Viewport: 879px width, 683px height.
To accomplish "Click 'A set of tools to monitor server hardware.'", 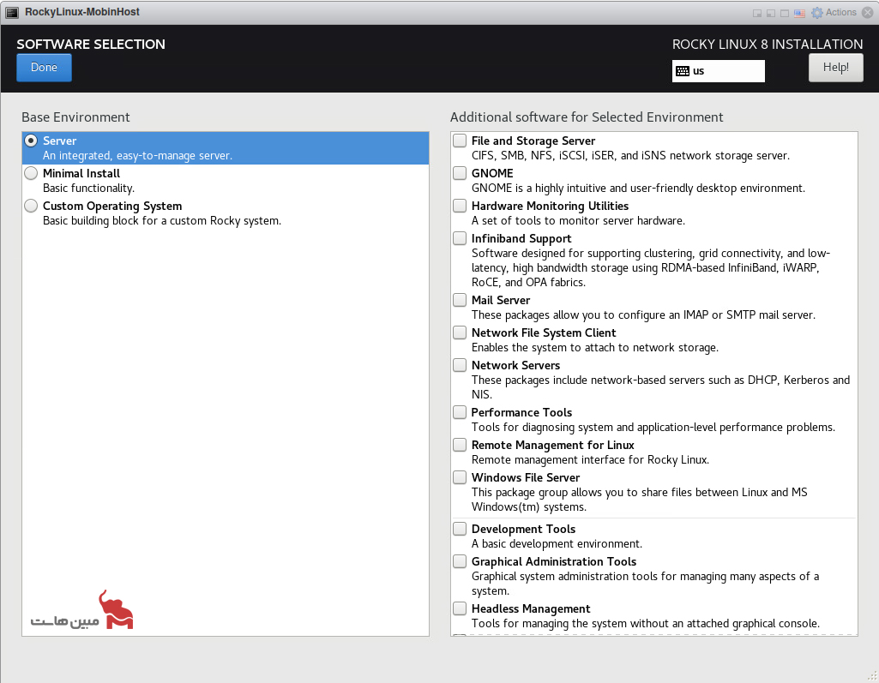I will coord(578,221).
